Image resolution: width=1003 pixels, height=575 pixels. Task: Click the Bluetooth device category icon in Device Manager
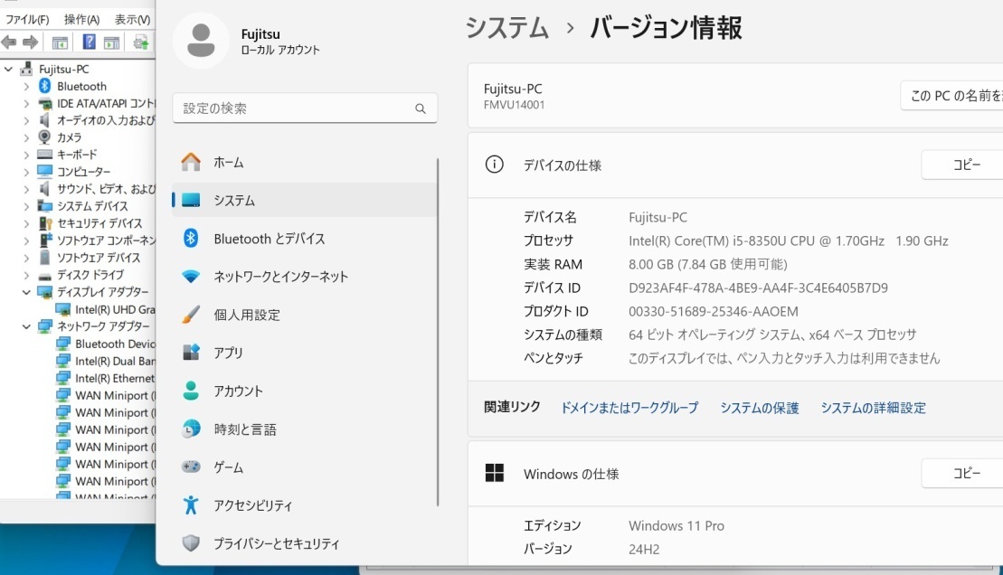point(45,86)
